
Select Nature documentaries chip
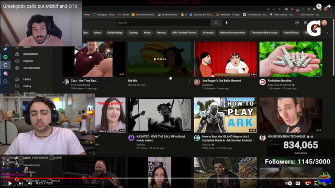coord(232,32)
